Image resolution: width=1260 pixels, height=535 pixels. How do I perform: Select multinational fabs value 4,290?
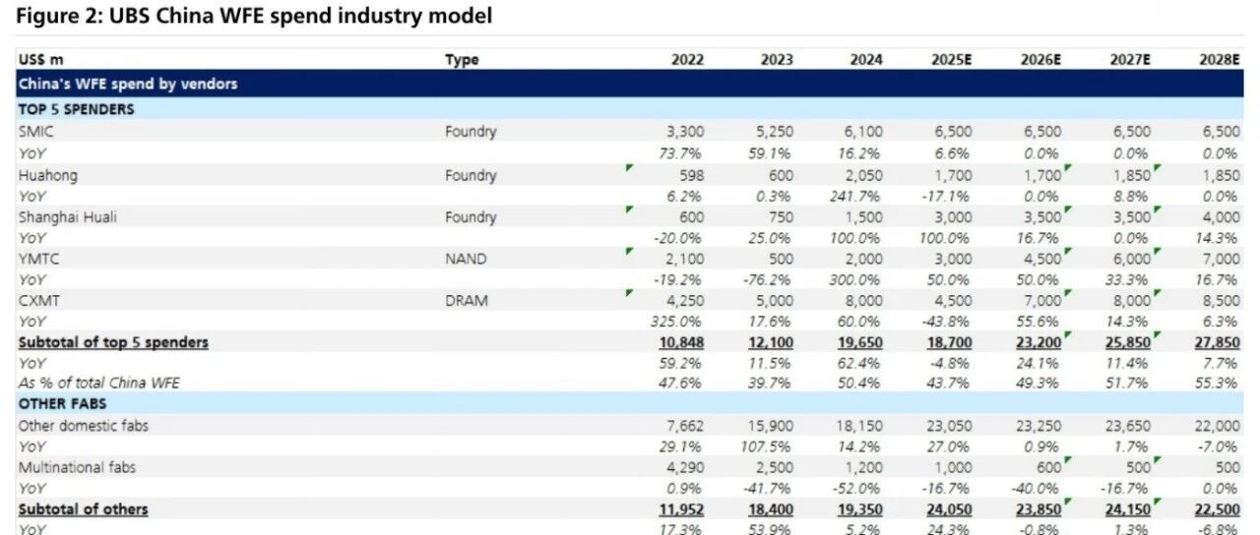[x=684, y=467]
